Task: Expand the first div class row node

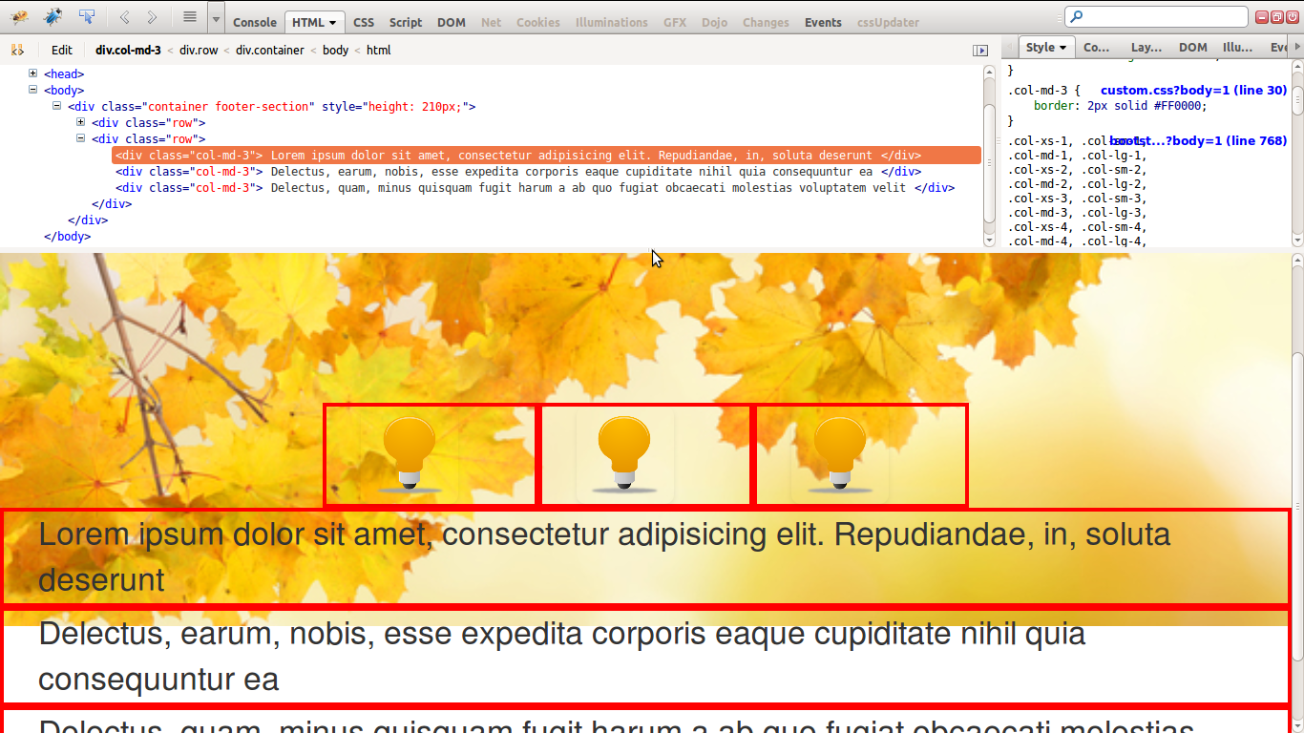Action: pos(81,122)
